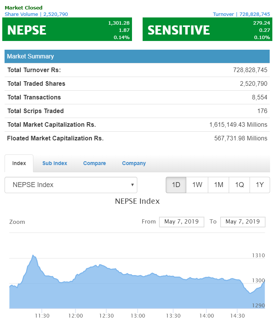Select the 1Y chart range

click(x=260, y=185)
